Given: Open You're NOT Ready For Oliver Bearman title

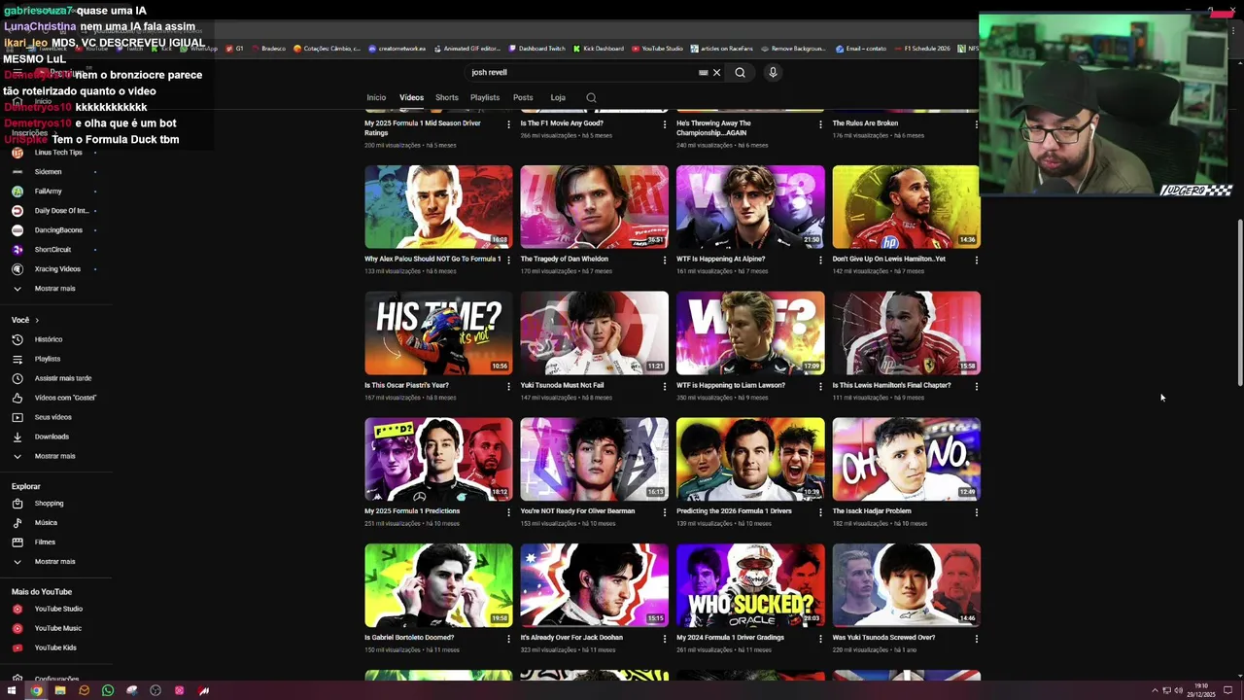Looking at the screenshot, I should [x=577, y=511].
